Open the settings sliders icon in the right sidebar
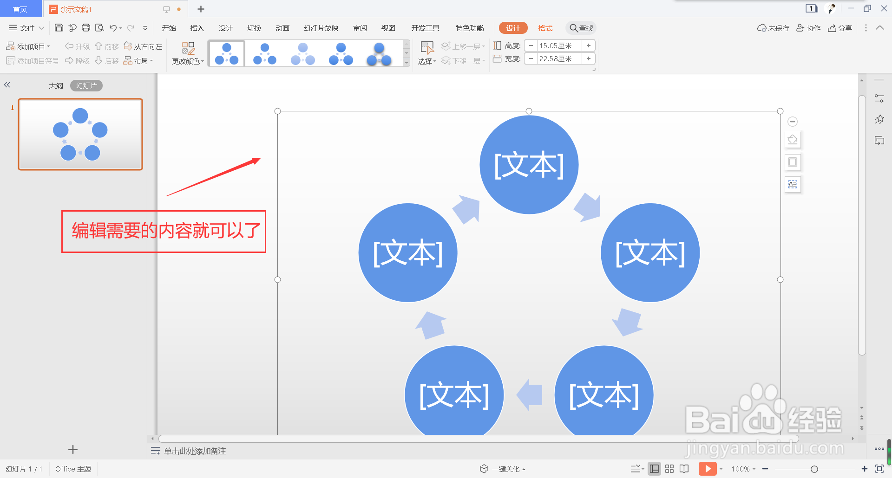The width and height of the screenshot is (892, 478). tap(879, 98)
